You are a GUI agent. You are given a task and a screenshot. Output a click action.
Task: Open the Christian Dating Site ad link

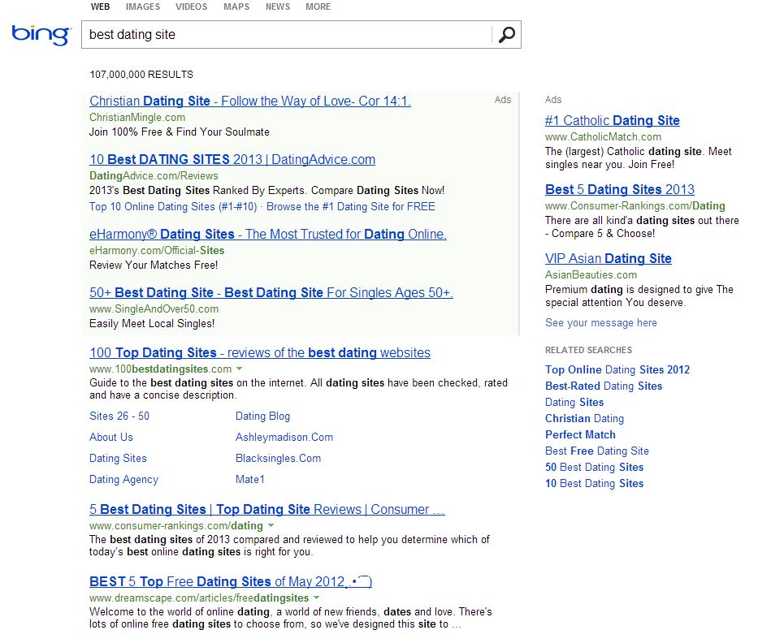point(249,101)
